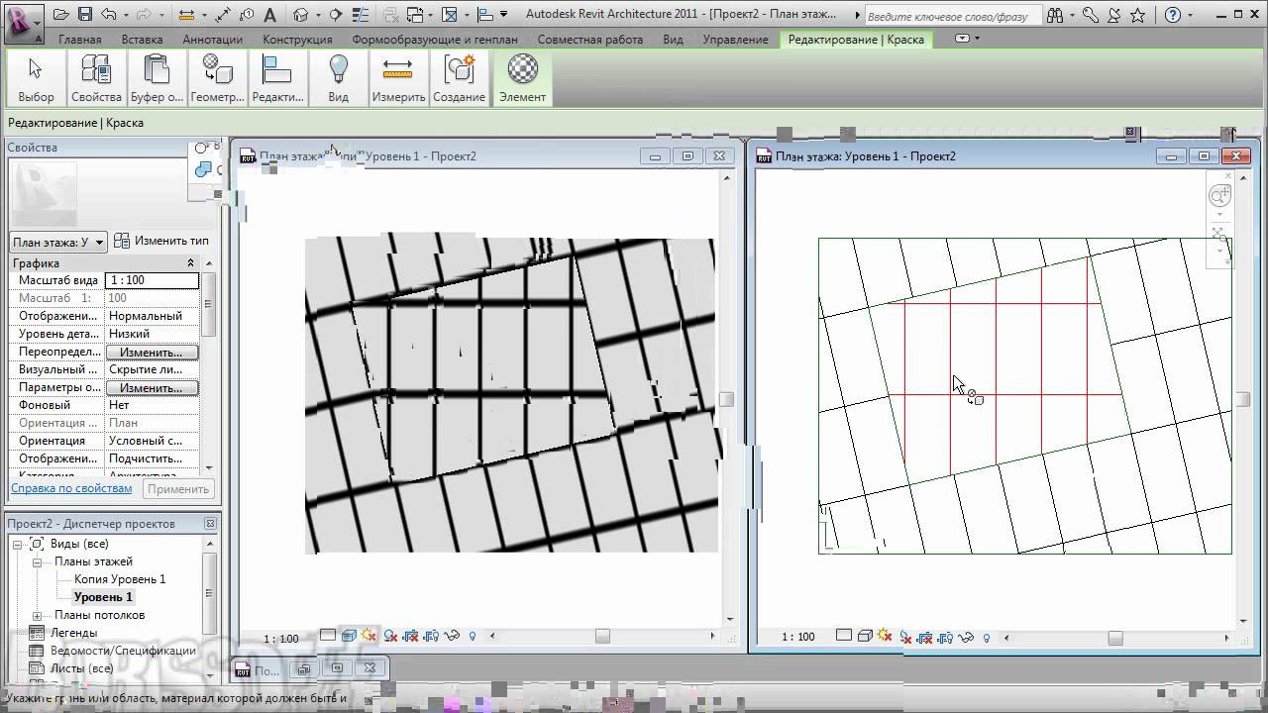
Task: Open the Вид lightbulb ribbon panel
Action: [x=338, y=79]
